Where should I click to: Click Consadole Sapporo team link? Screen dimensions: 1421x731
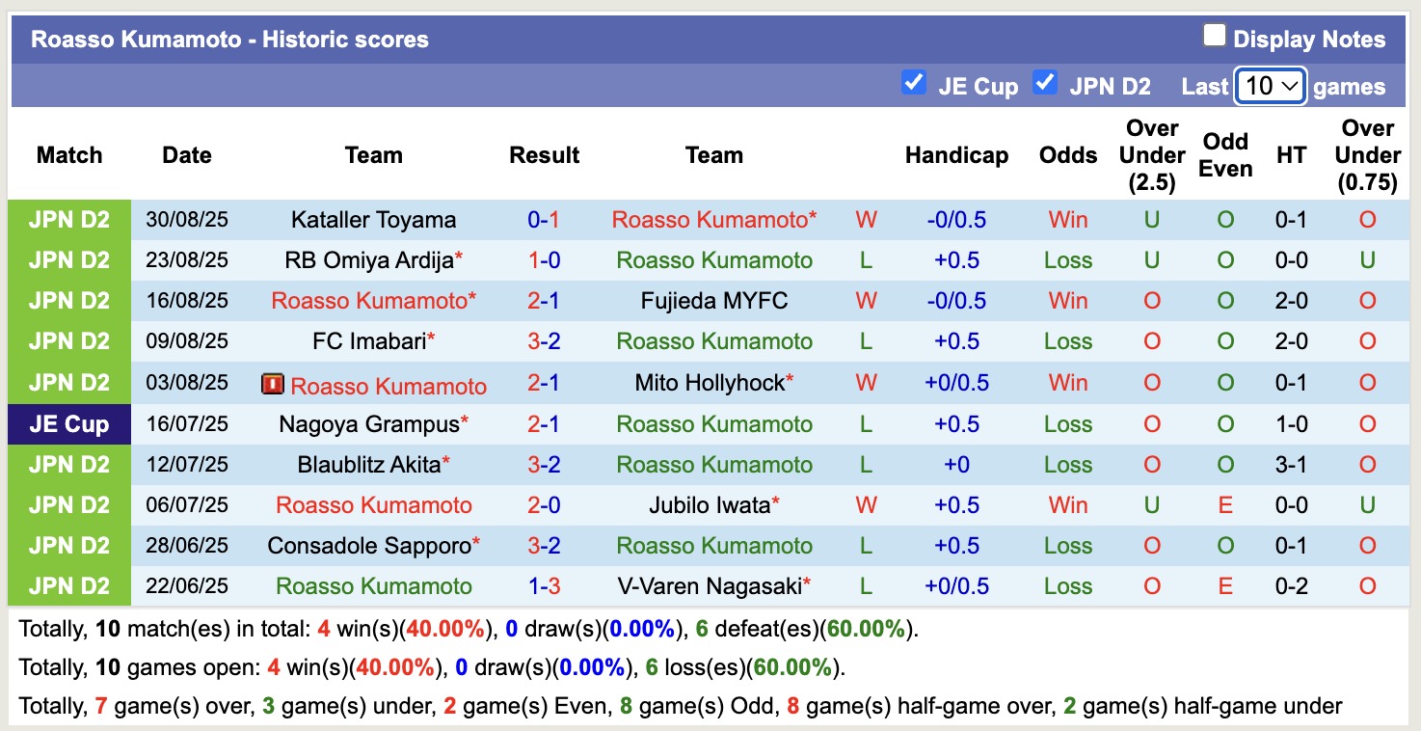pyautogui.click(x=369, y=546)
